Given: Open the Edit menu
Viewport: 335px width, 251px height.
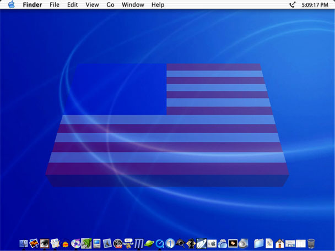Looking at the screenshot, I should (72, 5).
